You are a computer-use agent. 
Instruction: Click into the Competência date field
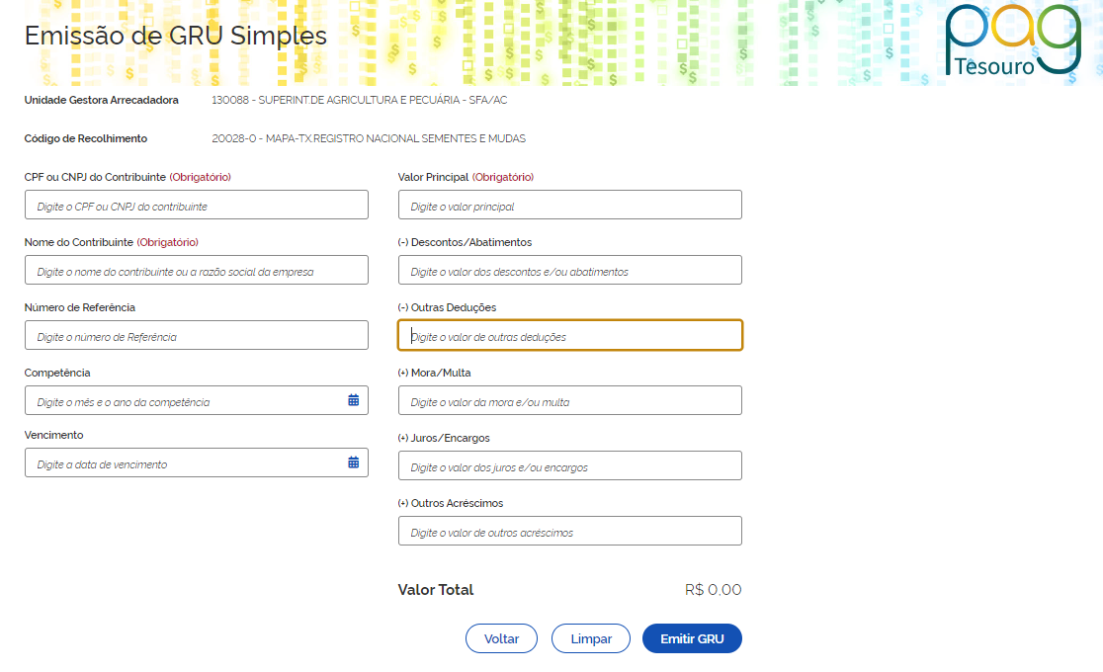(x=183, y=401)
